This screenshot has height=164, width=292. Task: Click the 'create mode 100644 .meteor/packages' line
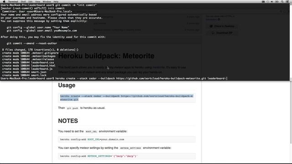coord(29,56)
